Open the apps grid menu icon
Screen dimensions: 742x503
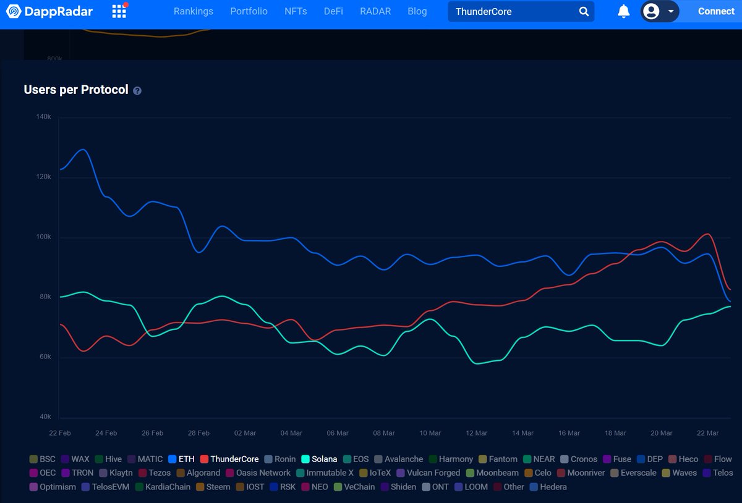click(119, 11)
